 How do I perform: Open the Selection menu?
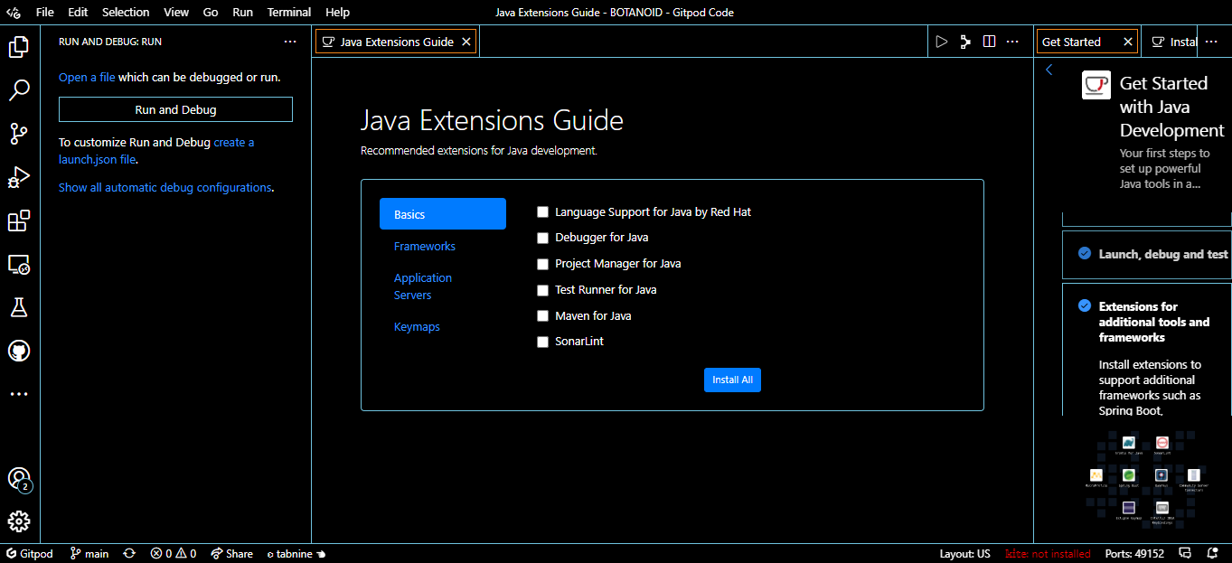(x=126, y=13)
